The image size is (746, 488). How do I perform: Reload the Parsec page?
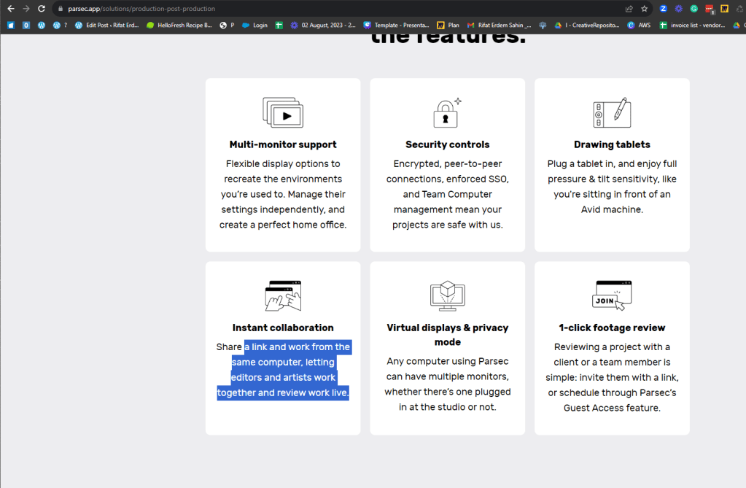(42, 9)
